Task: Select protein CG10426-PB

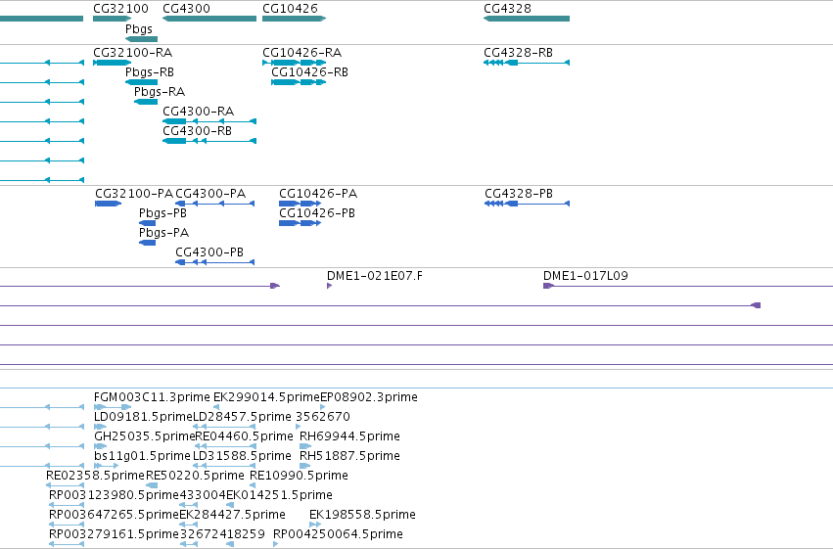Action: 301,223
